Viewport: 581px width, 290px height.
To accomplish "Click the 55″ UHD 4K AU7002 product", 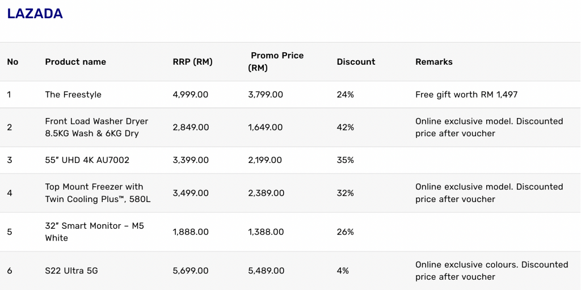I will [87, 160].
